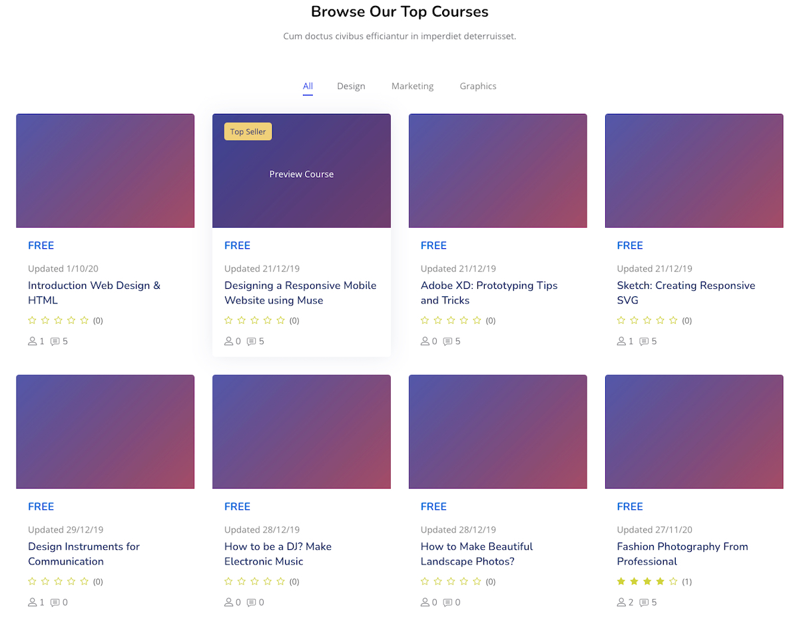Open the Sketch: Creating Responsive SVG thumbnail image
This screenshot has width=799, height=631.
point(694,170)
